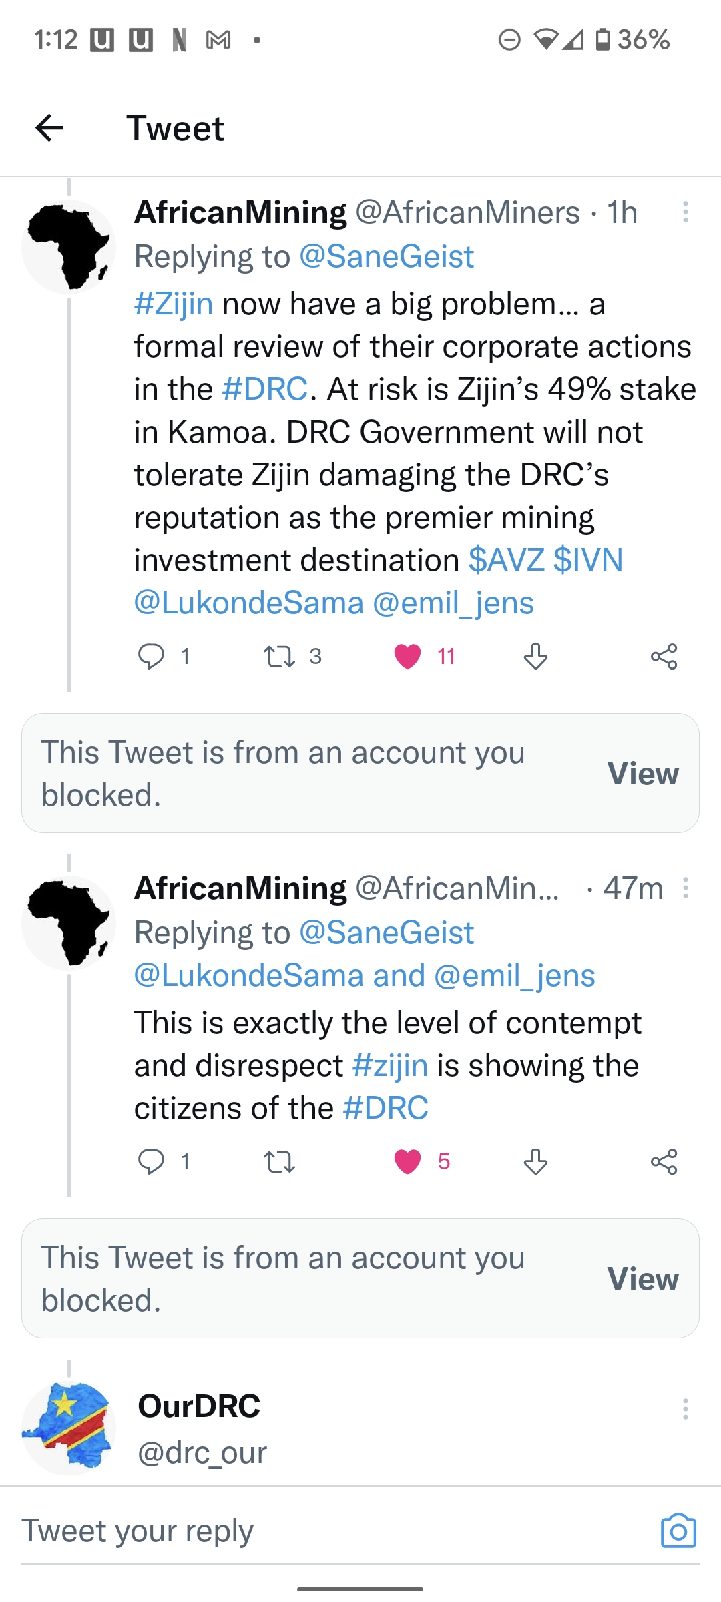The width and height of the screenshot is (721, 1602).
Task: Retweet the contempt and disrespect tweet
Action: (x=279, y=1162)
